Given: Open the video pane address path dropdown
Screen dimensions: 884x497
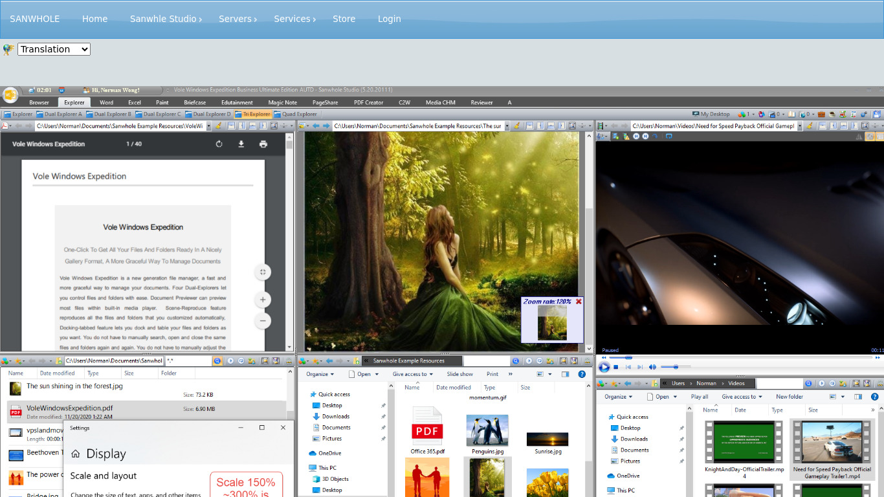Looking at the screenshot, I should pyautogui.click(x=800, y=126).
